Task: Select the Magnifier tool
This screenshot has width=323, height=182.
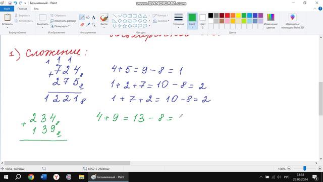Action: coord(94,25)
